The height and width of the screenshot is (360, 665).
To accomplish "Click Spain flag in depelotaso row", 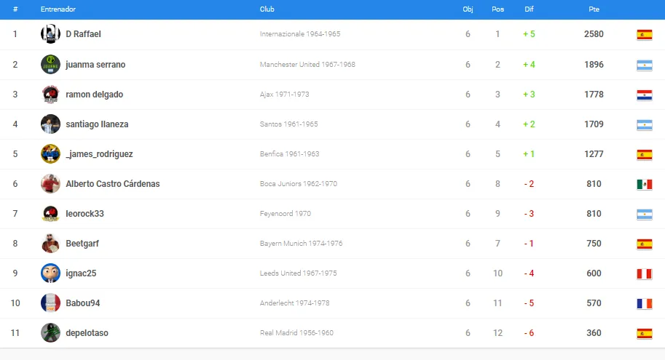I will pyautogui.click(x=644, y=334).
